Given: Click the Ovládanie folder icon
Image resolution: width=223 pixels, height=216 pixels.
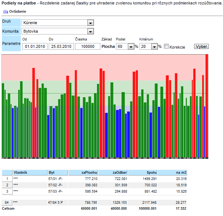Looking at the screenshot, I should [5, 12].
